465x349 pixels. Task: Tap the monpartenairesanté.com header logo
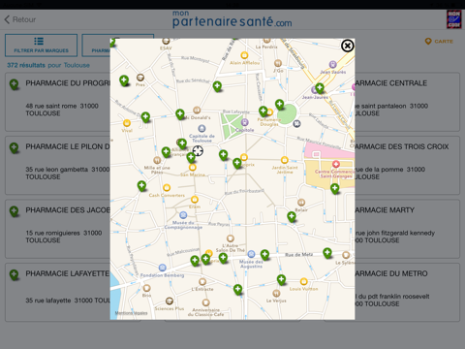[x=232, y=19]
